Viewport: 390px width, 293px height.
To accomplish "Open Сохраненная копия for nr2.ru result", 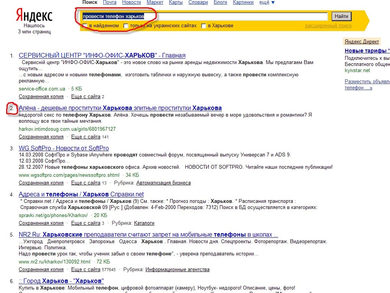I will (41, 270).
